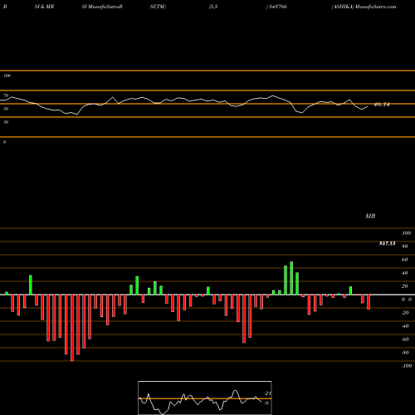
Task: Click the 0 label under the RSI panel
Action: [x=4, y=142]
